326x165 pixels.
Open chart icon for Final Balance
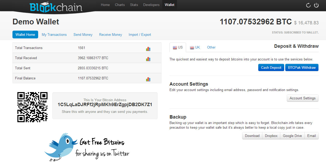pyautogui.click(x=148, y=79)
